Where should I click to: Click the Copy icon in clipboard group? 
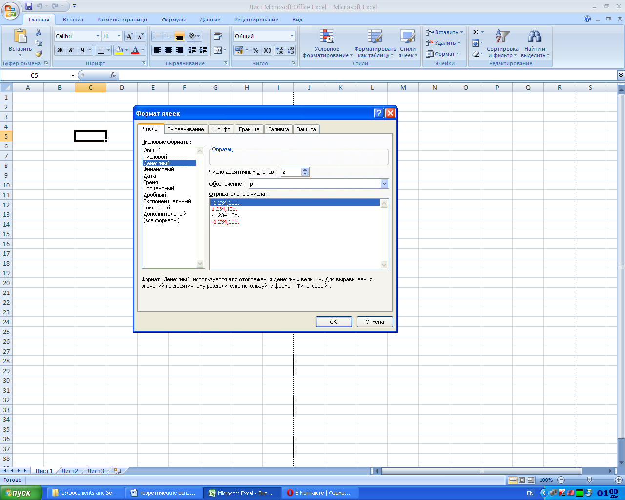(39, 43)
